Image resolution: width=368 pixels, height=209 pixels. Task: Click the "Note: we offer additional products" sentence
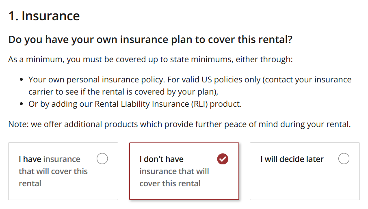pos(180,124)
